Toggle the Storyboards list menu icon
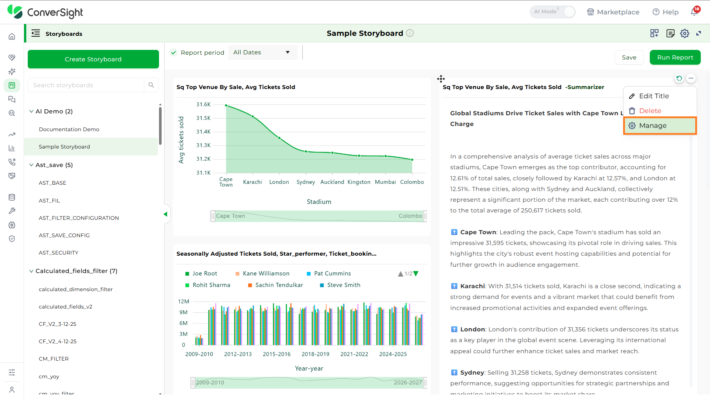The image size is (710, 399). pyautogui.click(x=35, y=33)
